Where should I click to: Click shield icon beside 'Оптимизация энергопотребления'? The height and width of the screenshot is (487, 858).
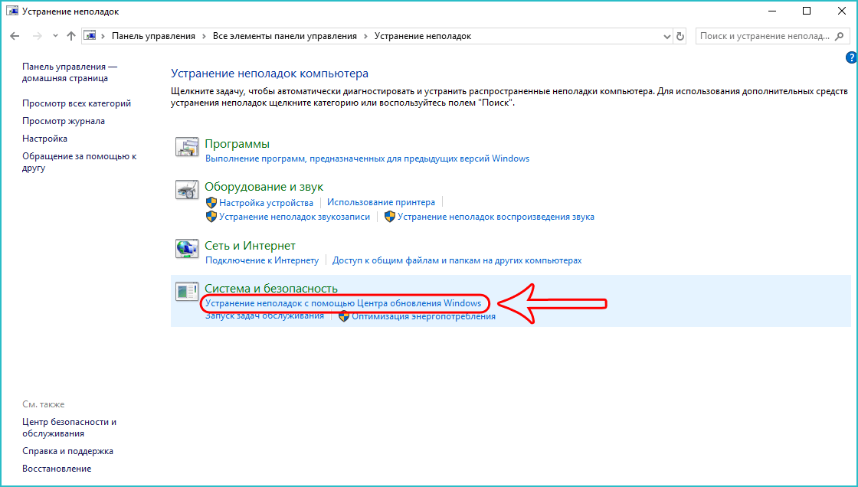click(x=344, y=316)
